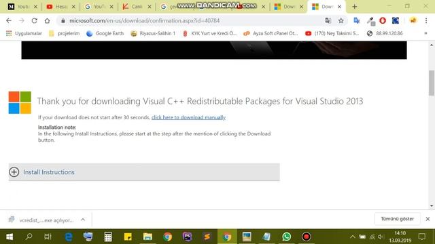The image size is (435, 244).
Task: Reload the current page
Action: click(x=34, y=21)
